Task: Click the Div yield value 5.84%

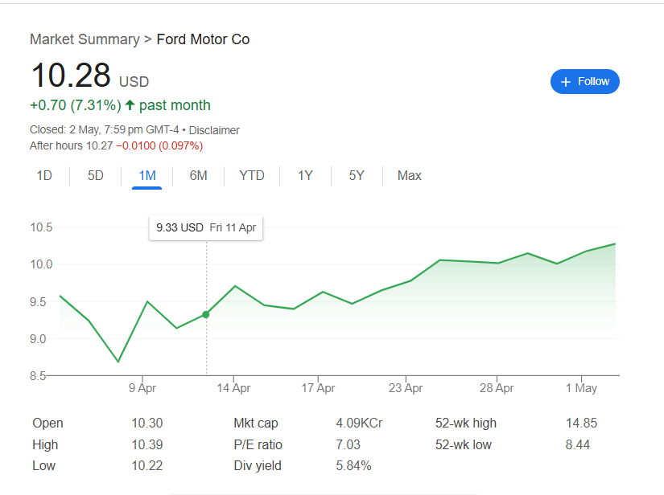Action: tap(353, 466)
